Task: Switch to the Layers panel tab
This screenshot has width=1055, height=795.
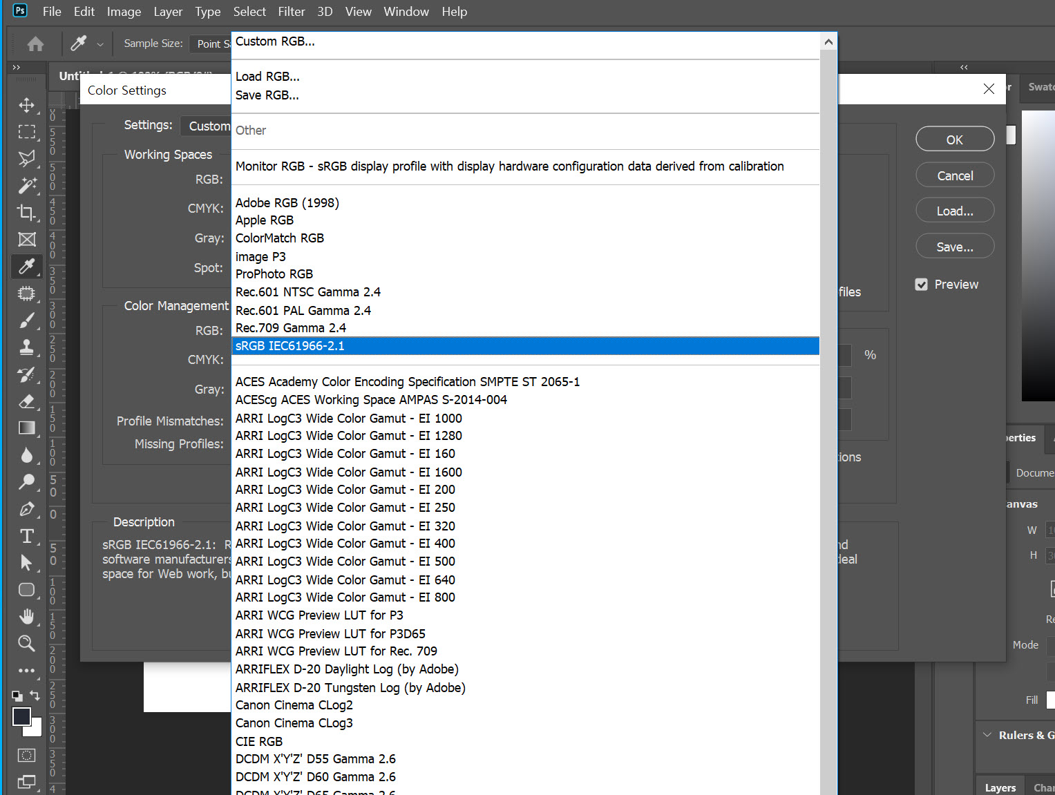Action: click(x=1000, y=787)
